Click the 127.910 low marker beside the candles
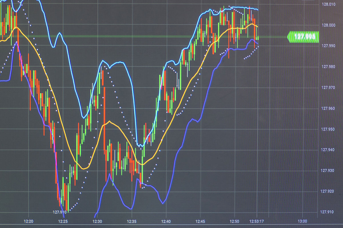This screenshot has width=343, height=228. pyautogui.click(x=59, y=212)
